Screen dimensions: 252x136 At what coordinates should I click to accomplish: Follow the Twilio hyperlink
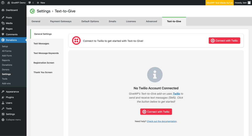(x=176, y=94)
